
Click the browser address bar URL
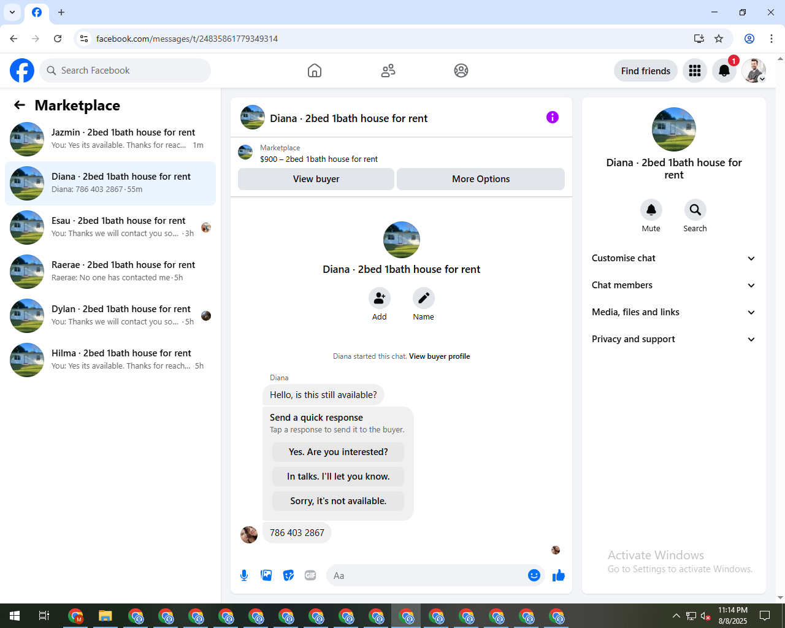(x=187, y=39)
